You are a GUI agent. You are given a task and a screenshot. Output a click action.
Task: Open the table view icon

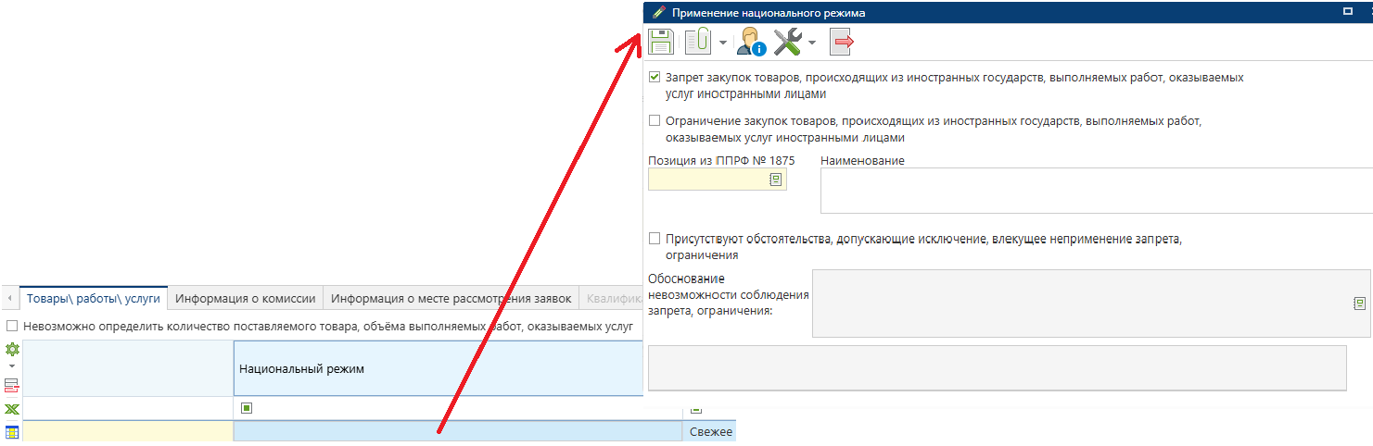[x=12, y=432]
